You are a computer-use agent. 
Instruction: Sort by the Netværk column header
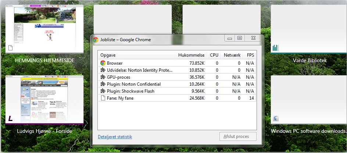(232, 55)
